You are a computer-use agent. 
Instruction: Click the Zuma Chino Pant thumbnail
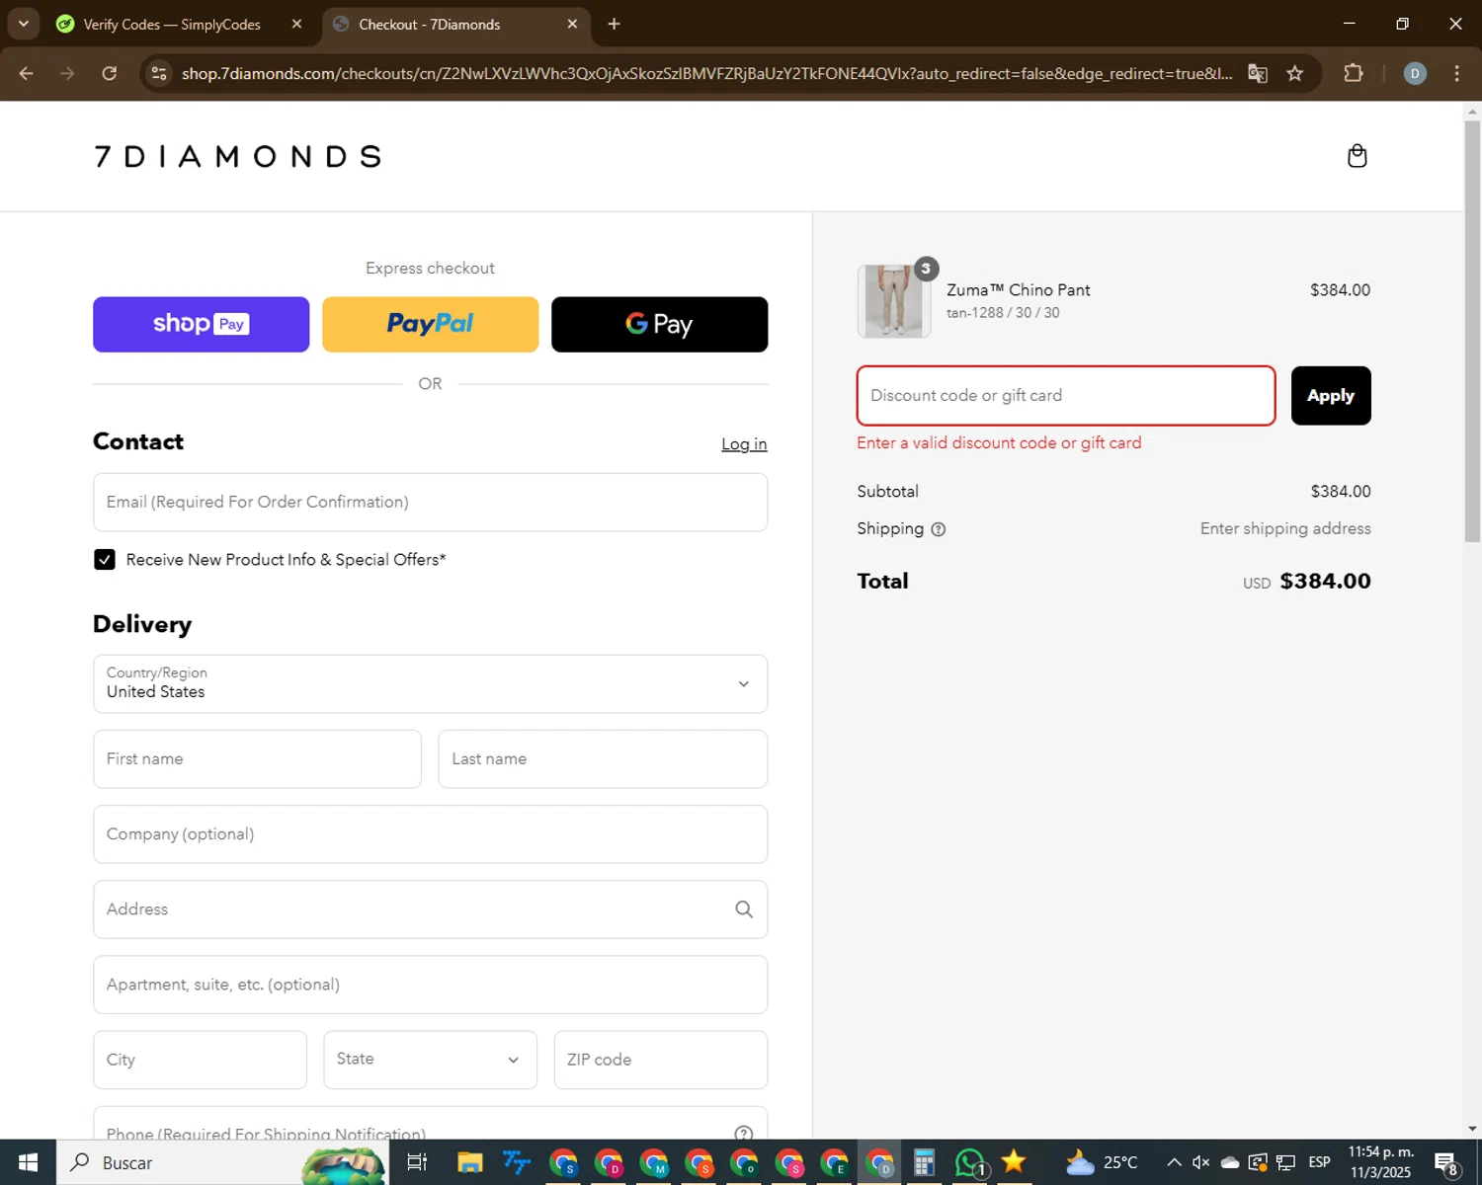pyautogui.click(x=894, y=301)
